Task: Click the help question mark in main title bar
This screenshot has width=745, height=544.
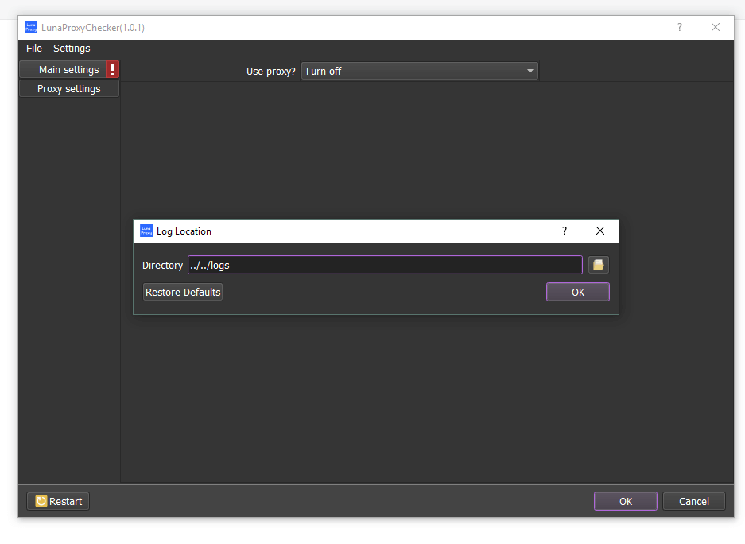Action: [679, 27]
